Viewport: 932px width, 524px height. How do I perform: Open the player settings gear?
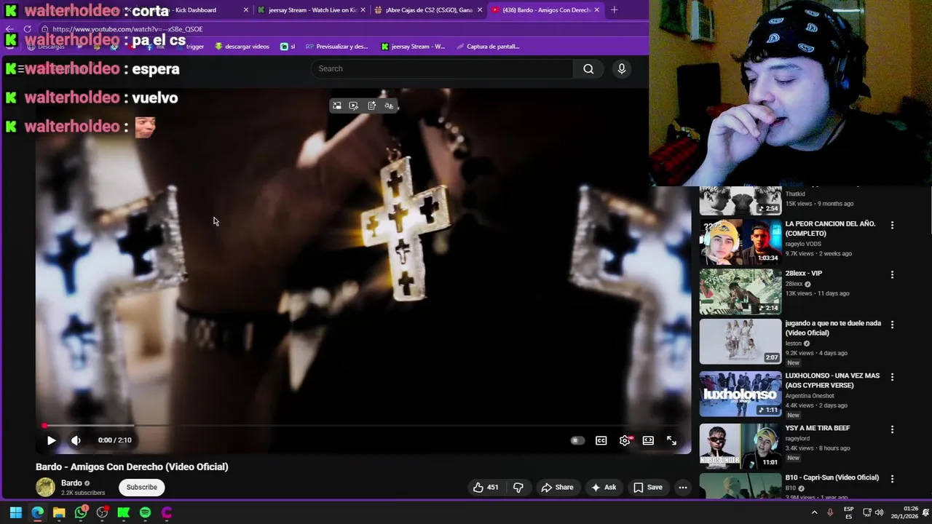click(x=625, y=440)
